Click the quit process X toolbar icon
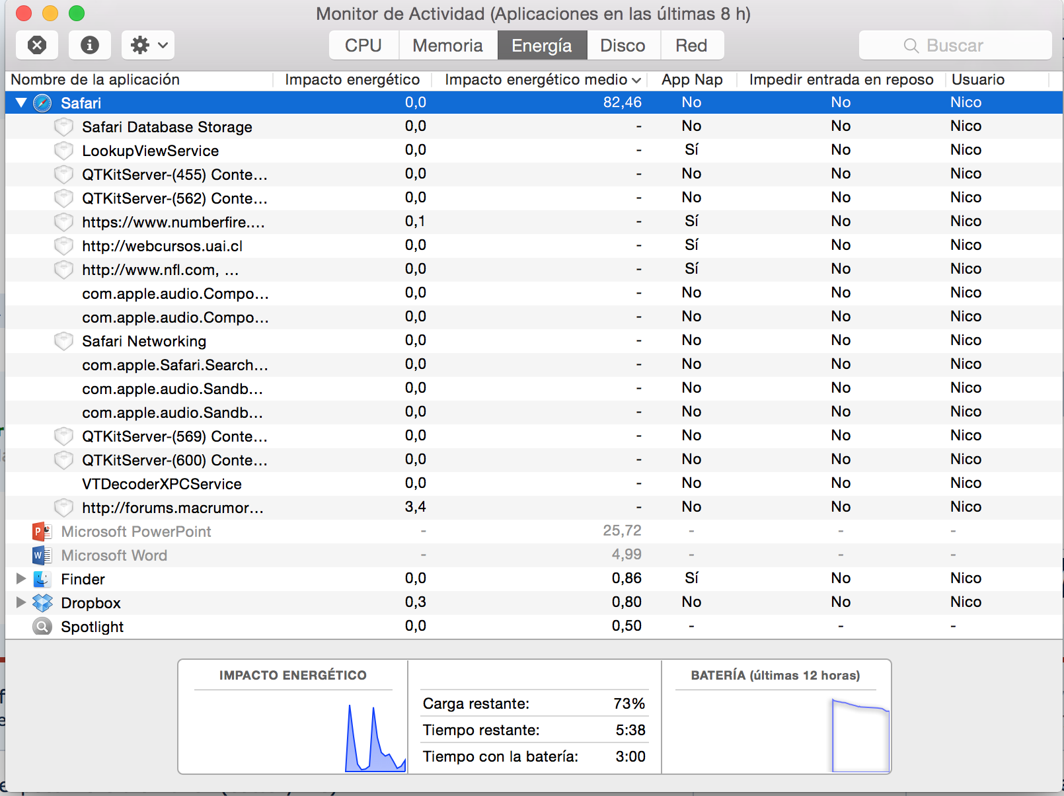This screenshot has height=796, width=1064. (x=37, y=45)
